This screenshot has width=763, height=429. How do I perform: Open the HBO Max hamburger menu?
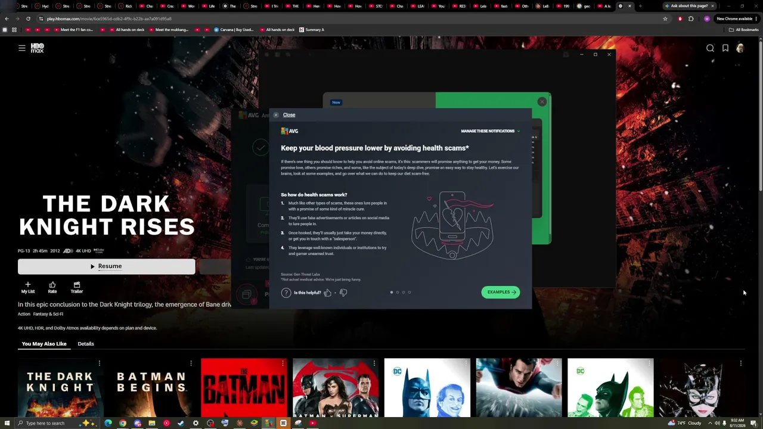(x=22, y=48)
